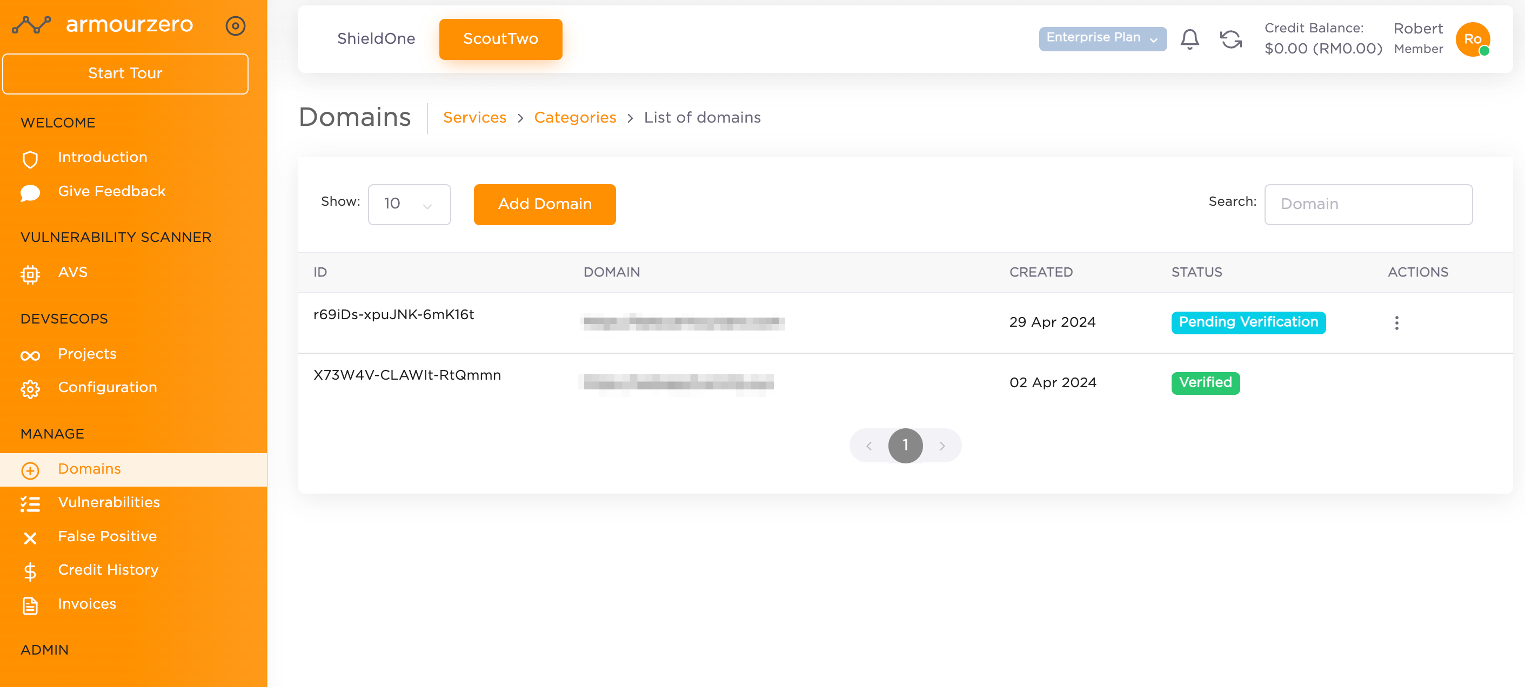Click the False Positive X icon
This screenshot has width=1525, height=687.
click(30, 538)
